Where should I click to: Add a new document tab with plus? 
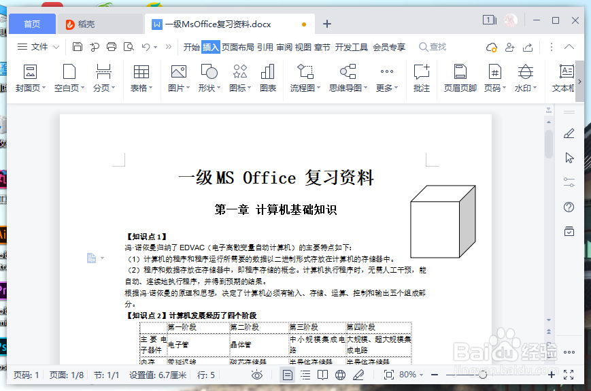pos(327,24)
